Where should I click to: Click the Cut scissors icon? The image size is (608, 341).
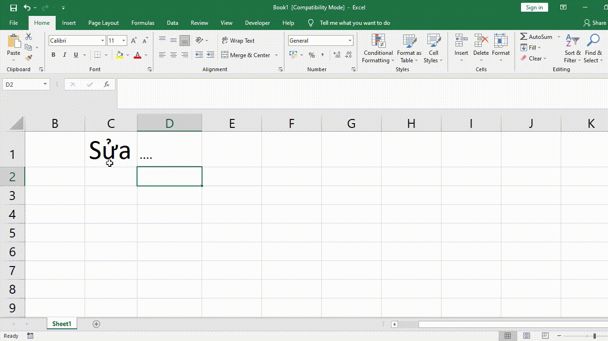click(29, 37)
